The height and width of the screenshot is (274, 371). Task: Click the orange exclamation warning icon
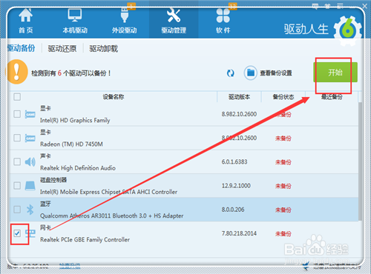pos(16,72)
